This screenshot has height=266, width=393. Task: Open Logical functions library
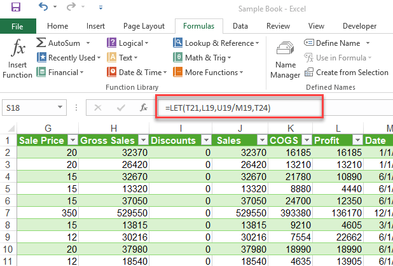click(130, 43)
